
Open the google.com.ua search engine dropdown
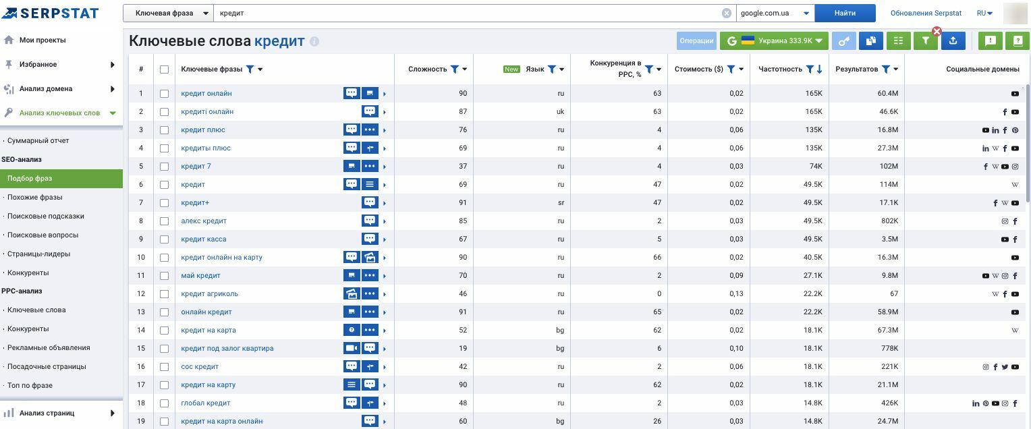click(775, 13)
